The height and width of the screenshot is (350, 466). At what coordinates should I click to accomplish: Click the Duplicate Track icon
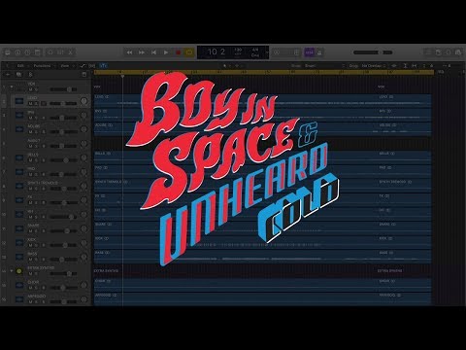[x=18, y=75]
